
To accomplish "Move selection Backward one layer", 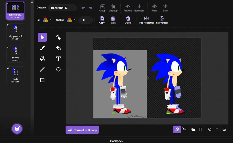I will [x=139, y=8].
